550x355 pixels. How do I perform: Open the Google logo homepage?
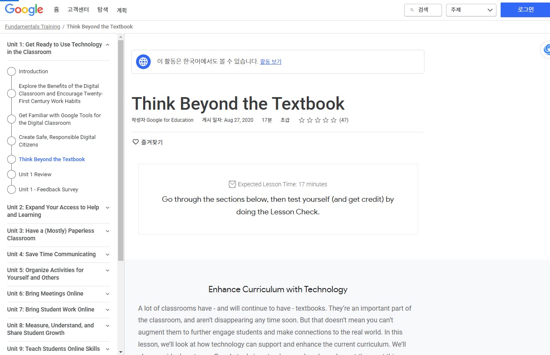[x=24, y=10]
